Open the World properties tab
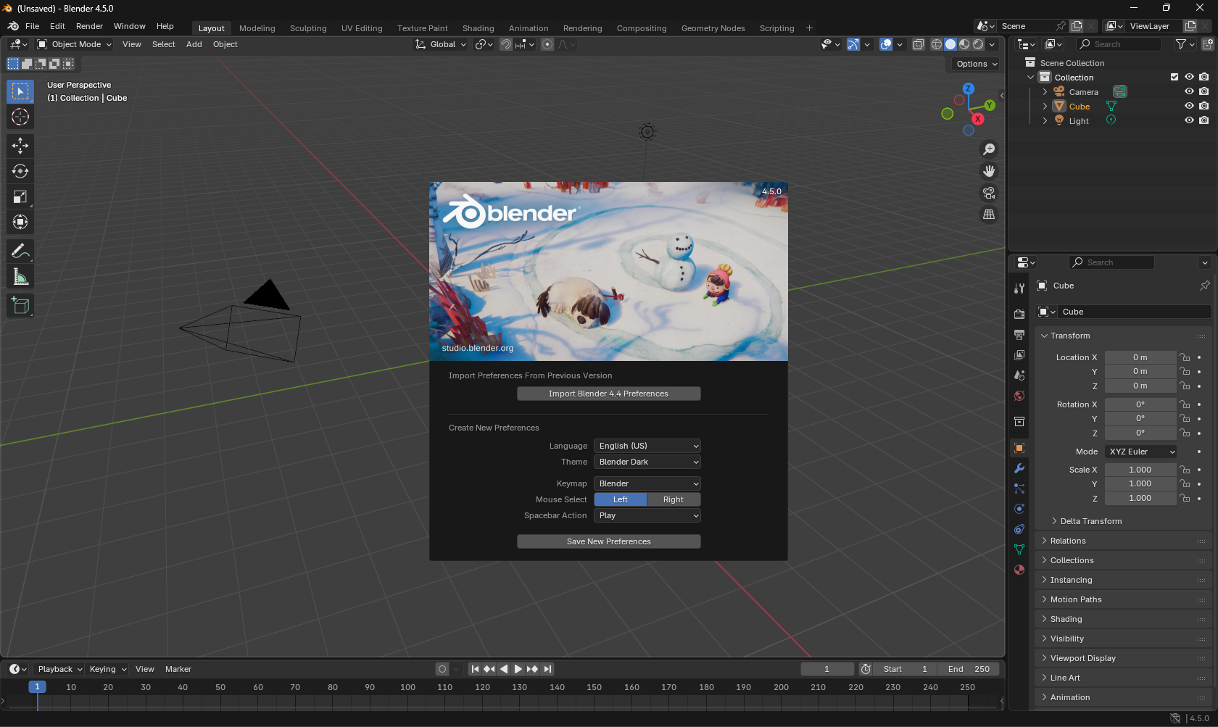Viewport: 1218px width, 727px height. pos(1019,396)
